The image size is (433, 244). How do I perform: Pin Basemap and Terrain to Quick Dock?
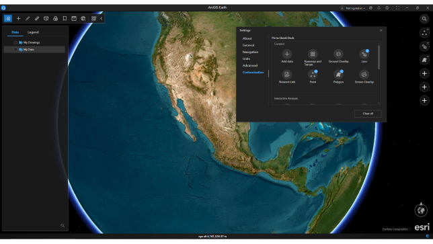[x=313, y=54]
